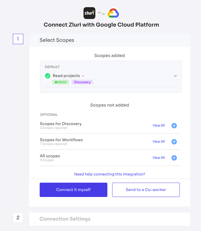Click the Google Cloud Platform logo
The height and width of the screenshot is (231, 201).
(113, 13)
